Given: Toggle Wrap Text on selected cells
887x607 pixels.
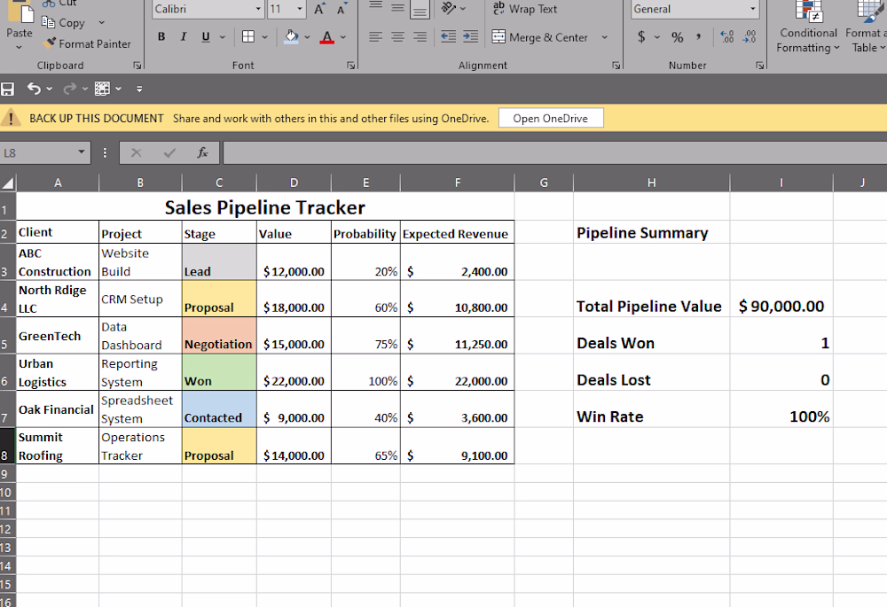Looking at the screenshot, I should point(525,9).
